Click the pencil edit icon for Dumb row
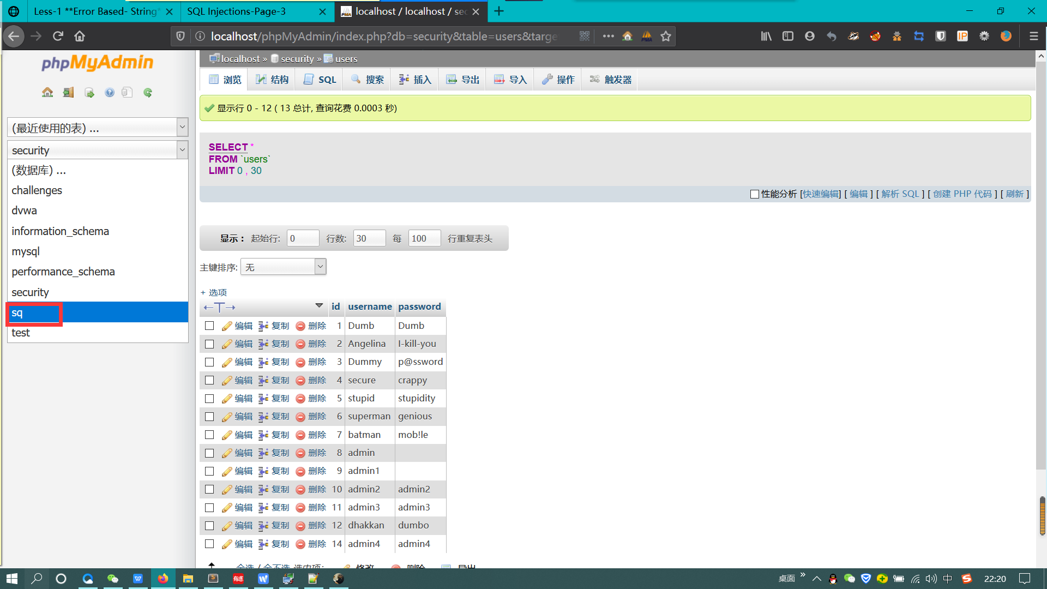Screen dimensions: 1047x589 tap(227, 326)
